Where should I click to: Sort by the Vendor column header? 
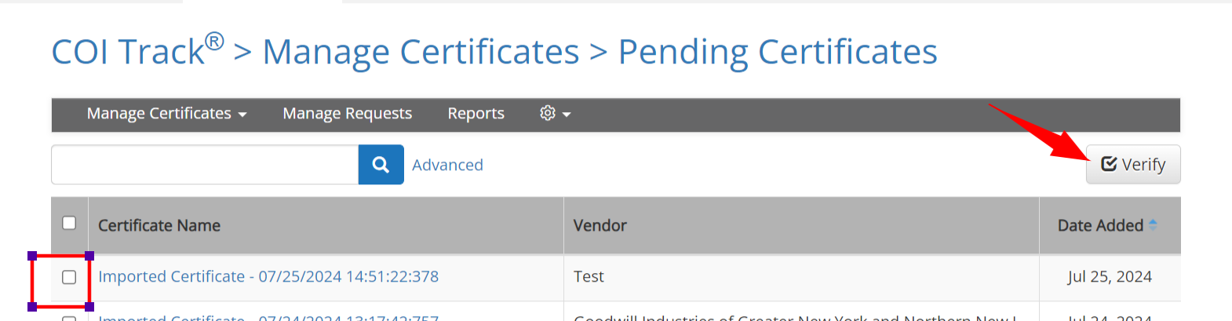600,225
